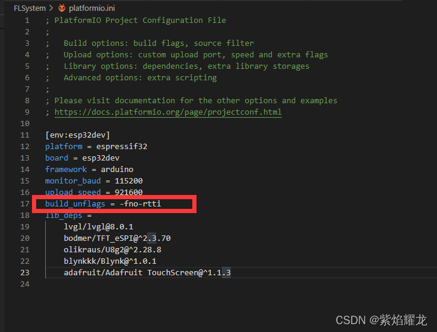
Task: Click line number 11 in the gutter
Action: coord(25,135)
